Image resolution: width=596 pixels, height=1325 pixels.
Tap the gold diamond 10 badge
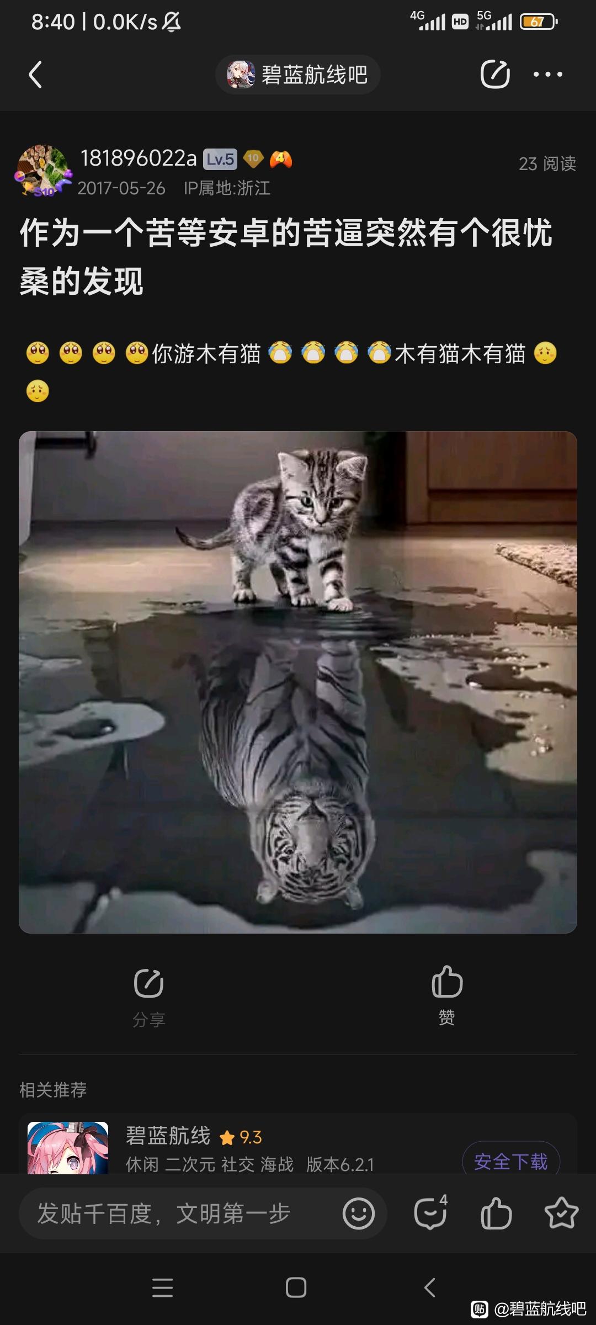(253, 159)
